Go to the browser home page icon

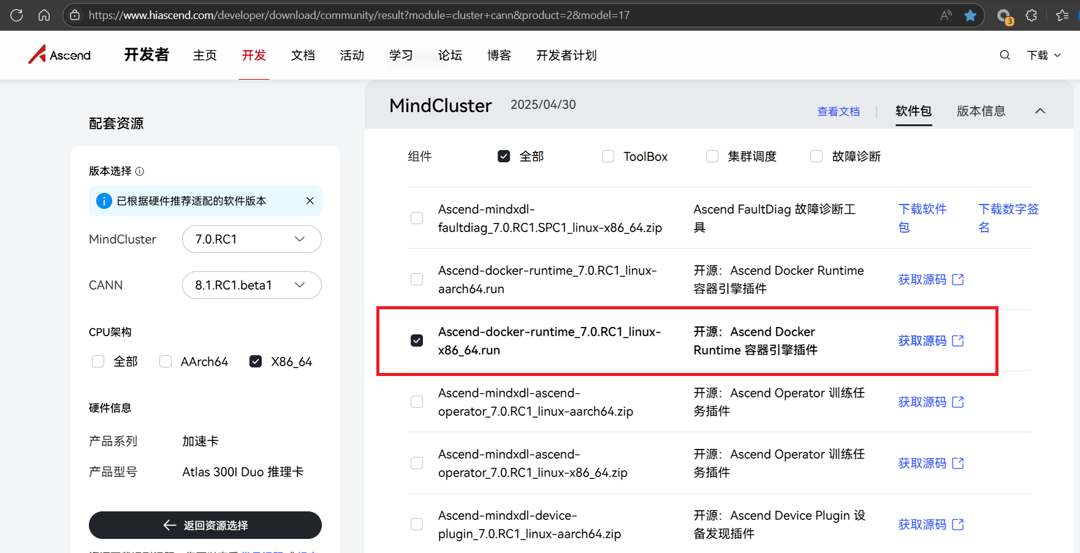tap(44, 15)
